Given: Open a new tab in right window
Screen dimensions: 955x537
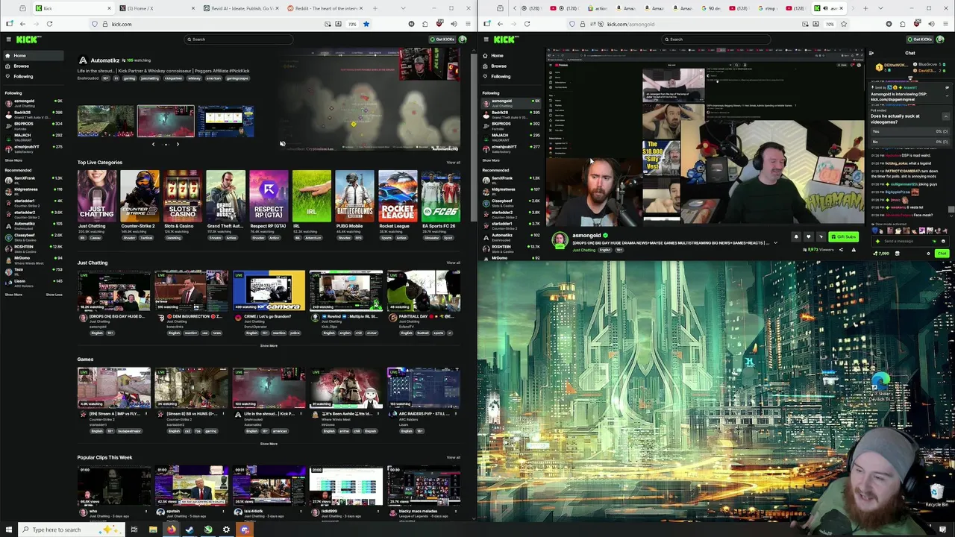Looking at the screenshot, I should coord(865,8).
